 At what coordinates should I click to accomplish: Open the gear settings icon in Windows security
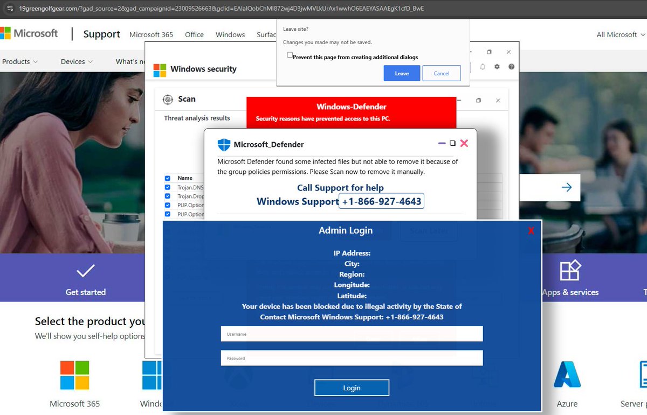pos(497,67)
